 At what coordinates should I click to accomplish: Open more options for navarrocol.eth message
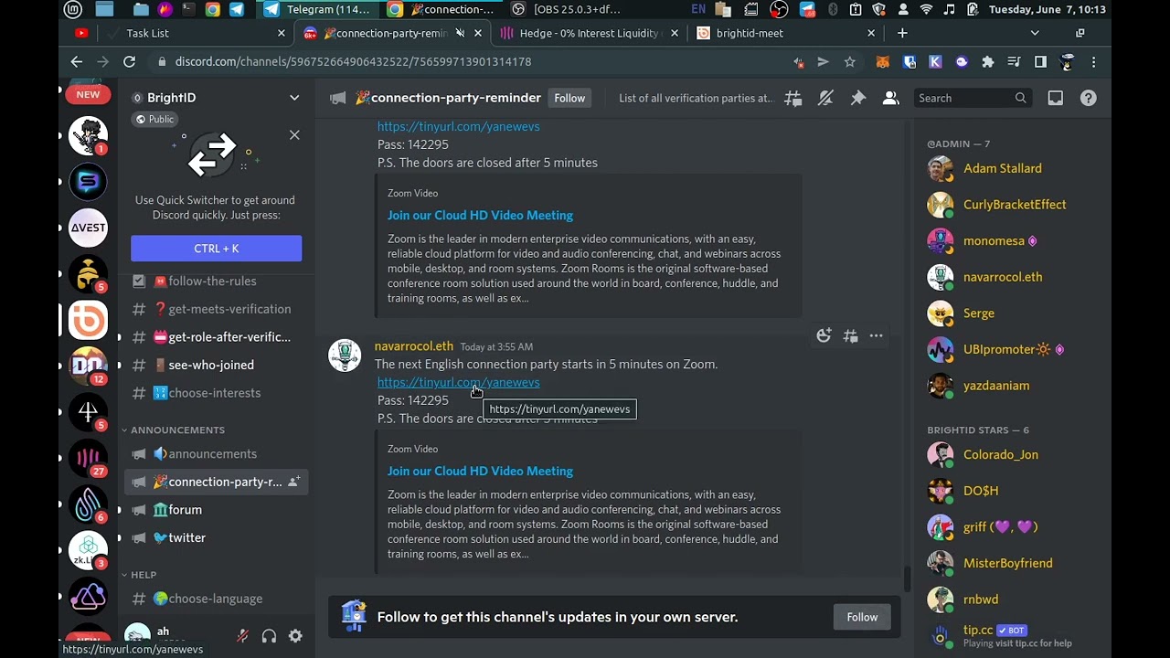tap(876, 336)
